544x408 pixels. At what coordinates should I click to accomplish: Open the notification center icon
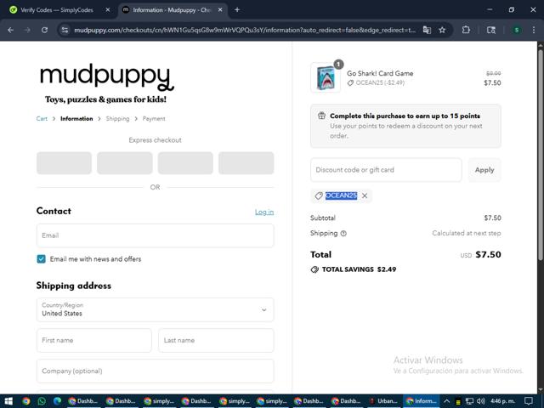coord(529,401)
